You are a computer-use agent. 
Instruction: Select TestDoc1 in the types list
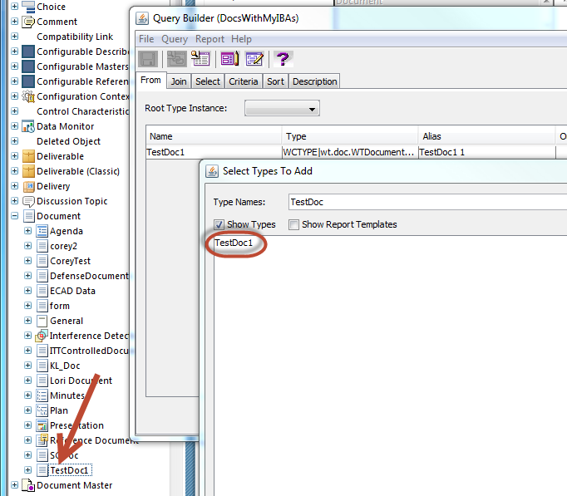coord(234,243)
